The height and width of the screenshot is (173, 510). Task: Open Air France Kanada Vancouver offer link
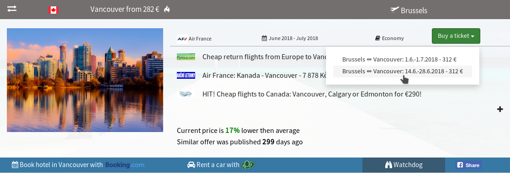point(265,76)
